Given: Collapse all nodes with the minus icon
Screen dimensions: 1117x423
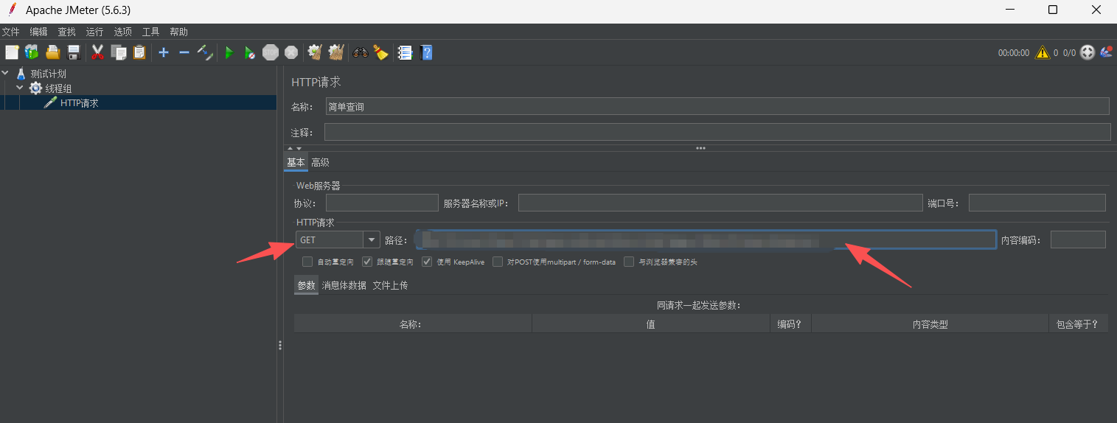Looking at the screenshot, I should pos(184,52).
